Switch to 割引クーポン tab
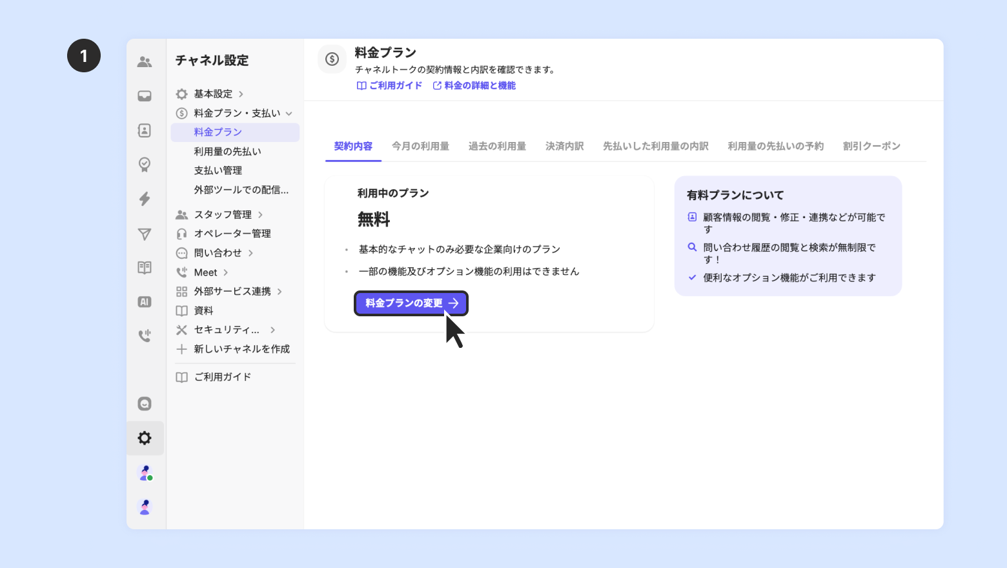This screenshot has width=1007, height=568. click(x=871, y=147)
